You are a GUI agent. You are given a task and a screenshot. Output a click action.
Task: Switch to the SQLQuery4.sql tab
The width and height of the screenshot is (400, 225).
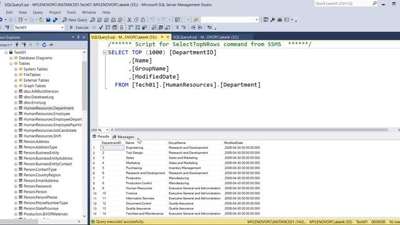tap(206, 37)
